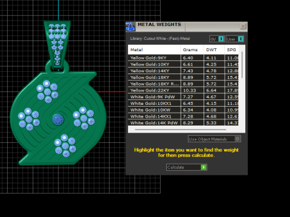Click the Grams column header
Image resolution: width=290 pixels, height=217 pixels.
(x=192, y=49)
